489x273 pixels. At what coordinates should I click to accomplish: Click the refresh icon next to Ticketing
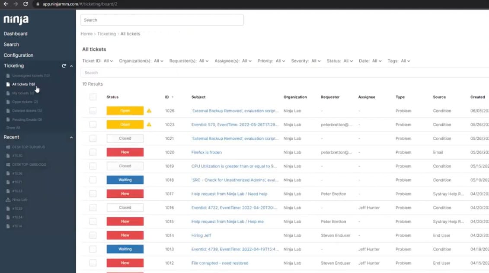(x=64, y=66)
